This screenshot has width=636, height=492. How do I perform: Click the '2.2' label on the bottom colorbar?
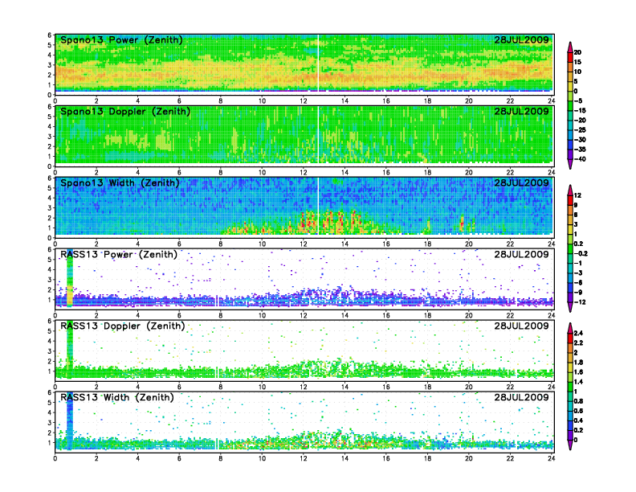tap(578, 343)
